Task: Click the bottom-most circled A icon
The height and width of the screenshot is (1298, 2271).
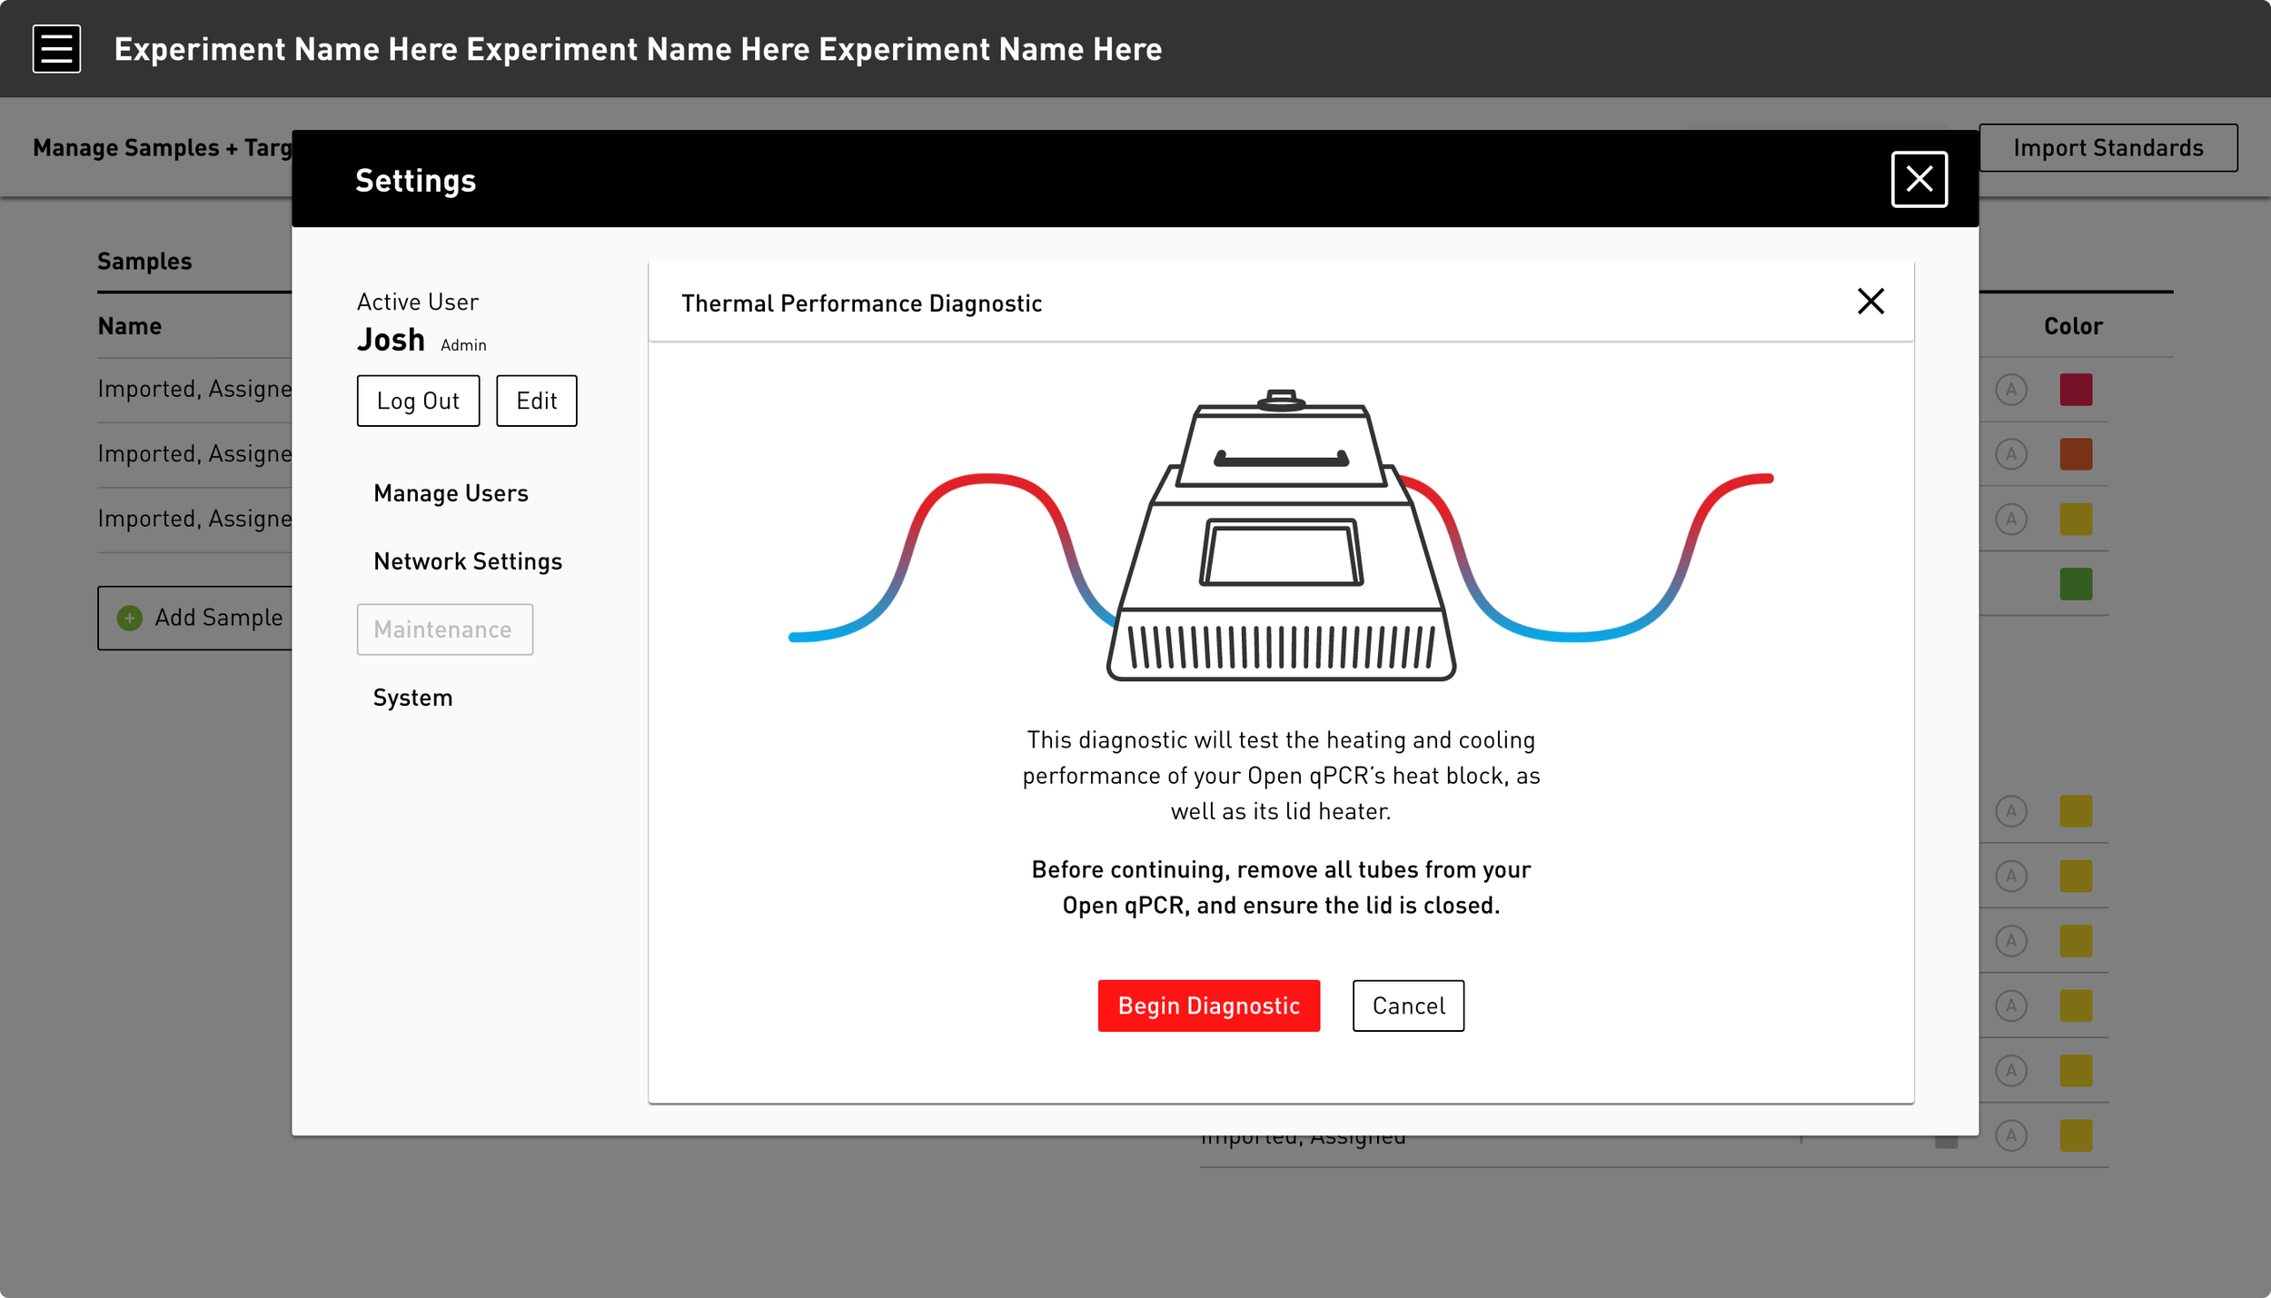Action: click(2011, 1135)
